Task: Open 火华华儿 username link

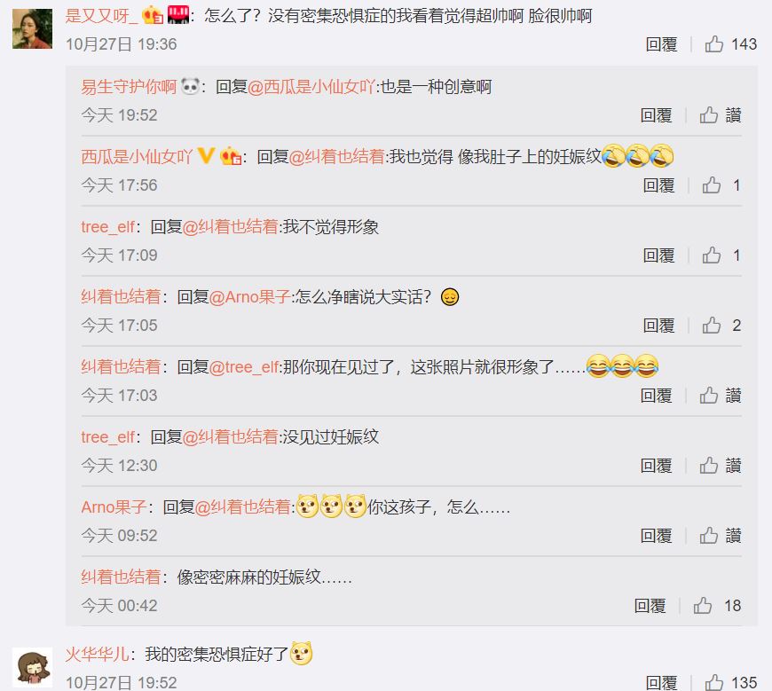Action: click(x=98, y=654)
